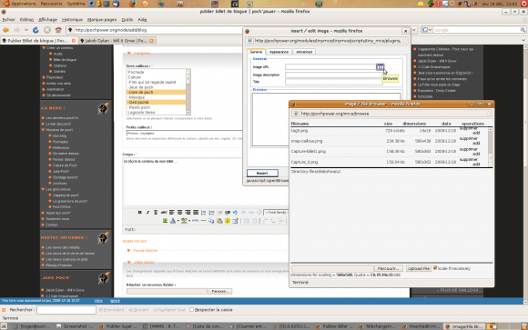Click the Italic icon in the editor toolbar
This screenshot has height=330, width=528.
147,212
